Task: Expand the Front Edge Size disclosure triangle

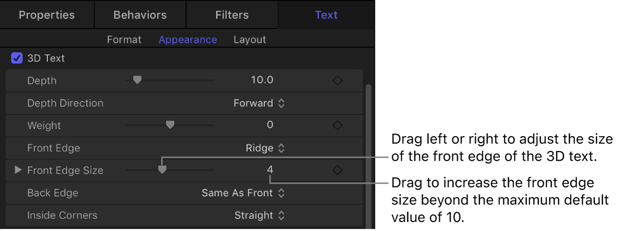Action: (19, 170)
